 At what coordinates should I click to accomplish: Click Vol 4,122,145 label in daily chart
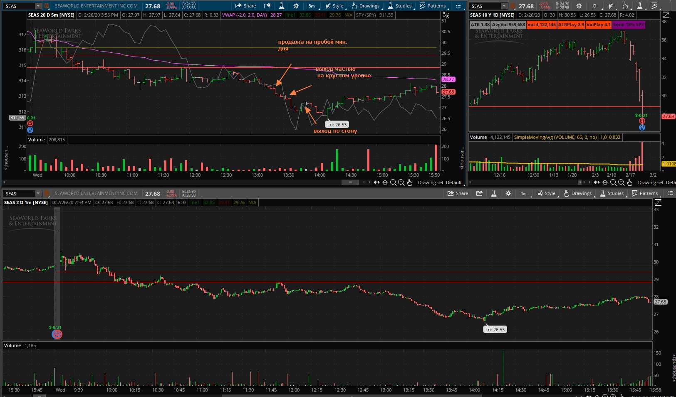[x=542, y=25]
